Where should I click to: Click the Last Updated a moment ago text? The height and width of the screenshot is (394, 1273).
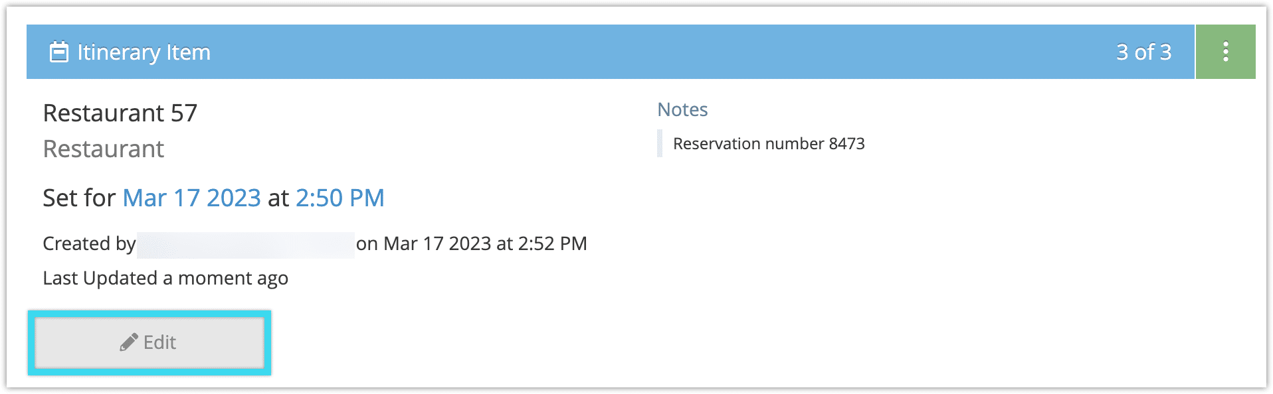pyautogui.click(x=165, y=278)
